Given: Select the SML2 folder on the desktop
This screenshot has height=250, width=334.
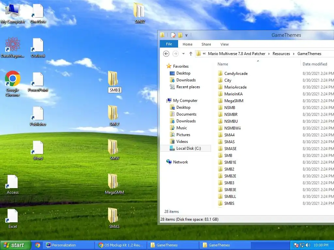Looking at the screenshot, I should pyautogui.click(x=114, y=116).
